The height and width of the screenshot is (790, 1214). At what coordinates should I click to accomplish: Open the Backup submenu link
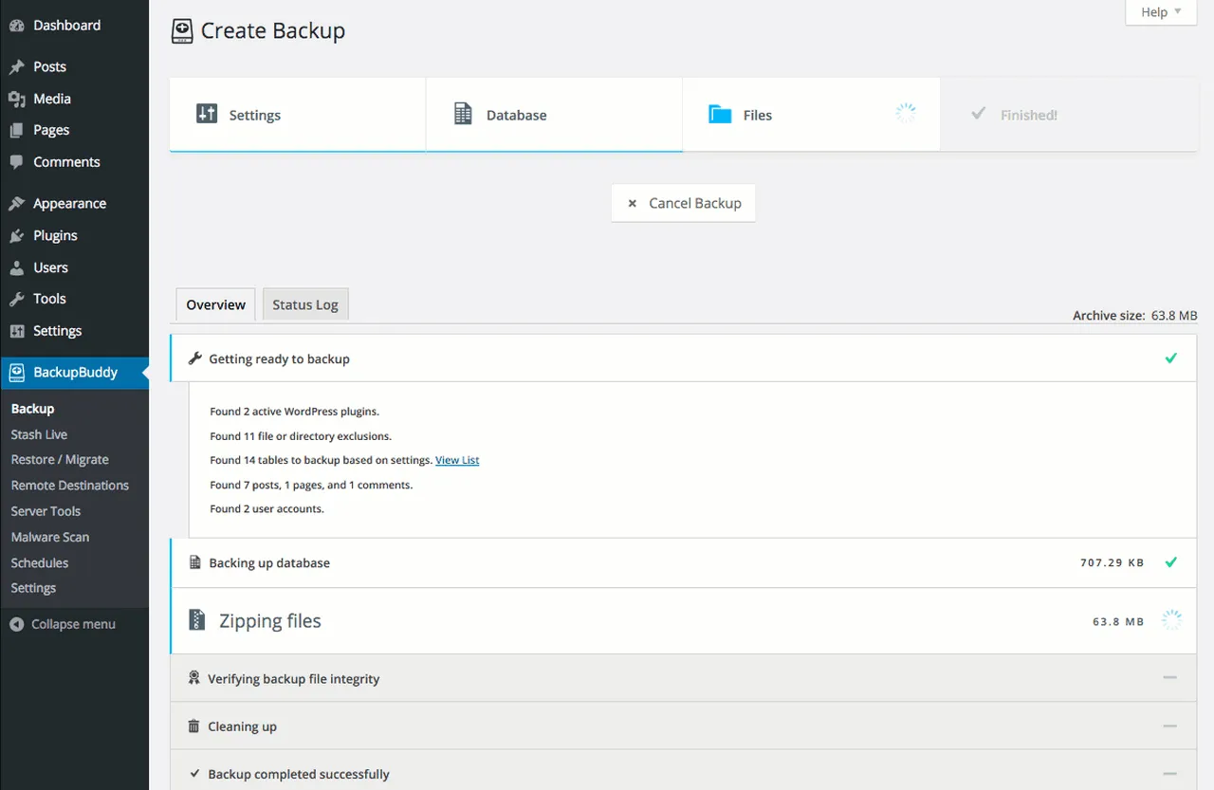point(32,409)
